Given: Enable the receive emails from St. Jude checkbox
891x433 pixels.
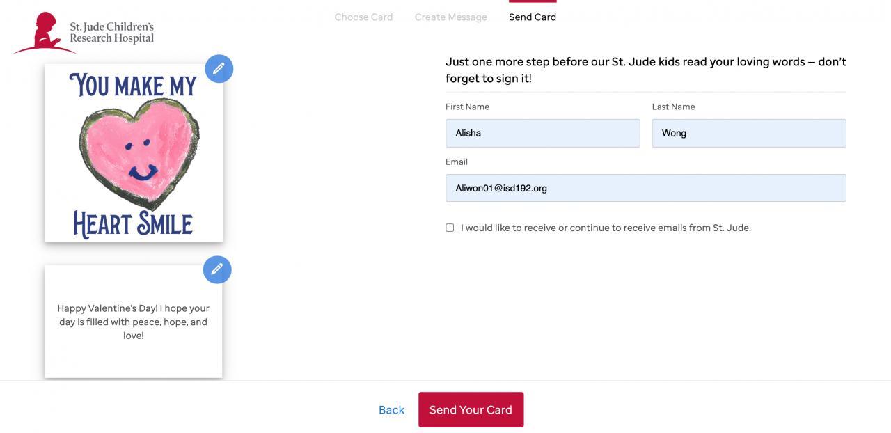Looking at the screenshot, I should pyautogui.click(x=450, y=228).
